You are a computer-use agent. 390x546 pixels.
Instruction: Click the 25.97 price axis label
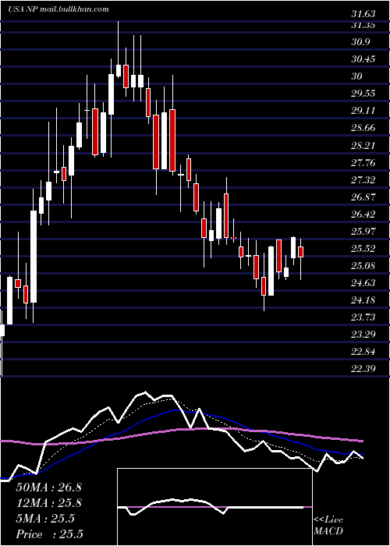(363, 232)
